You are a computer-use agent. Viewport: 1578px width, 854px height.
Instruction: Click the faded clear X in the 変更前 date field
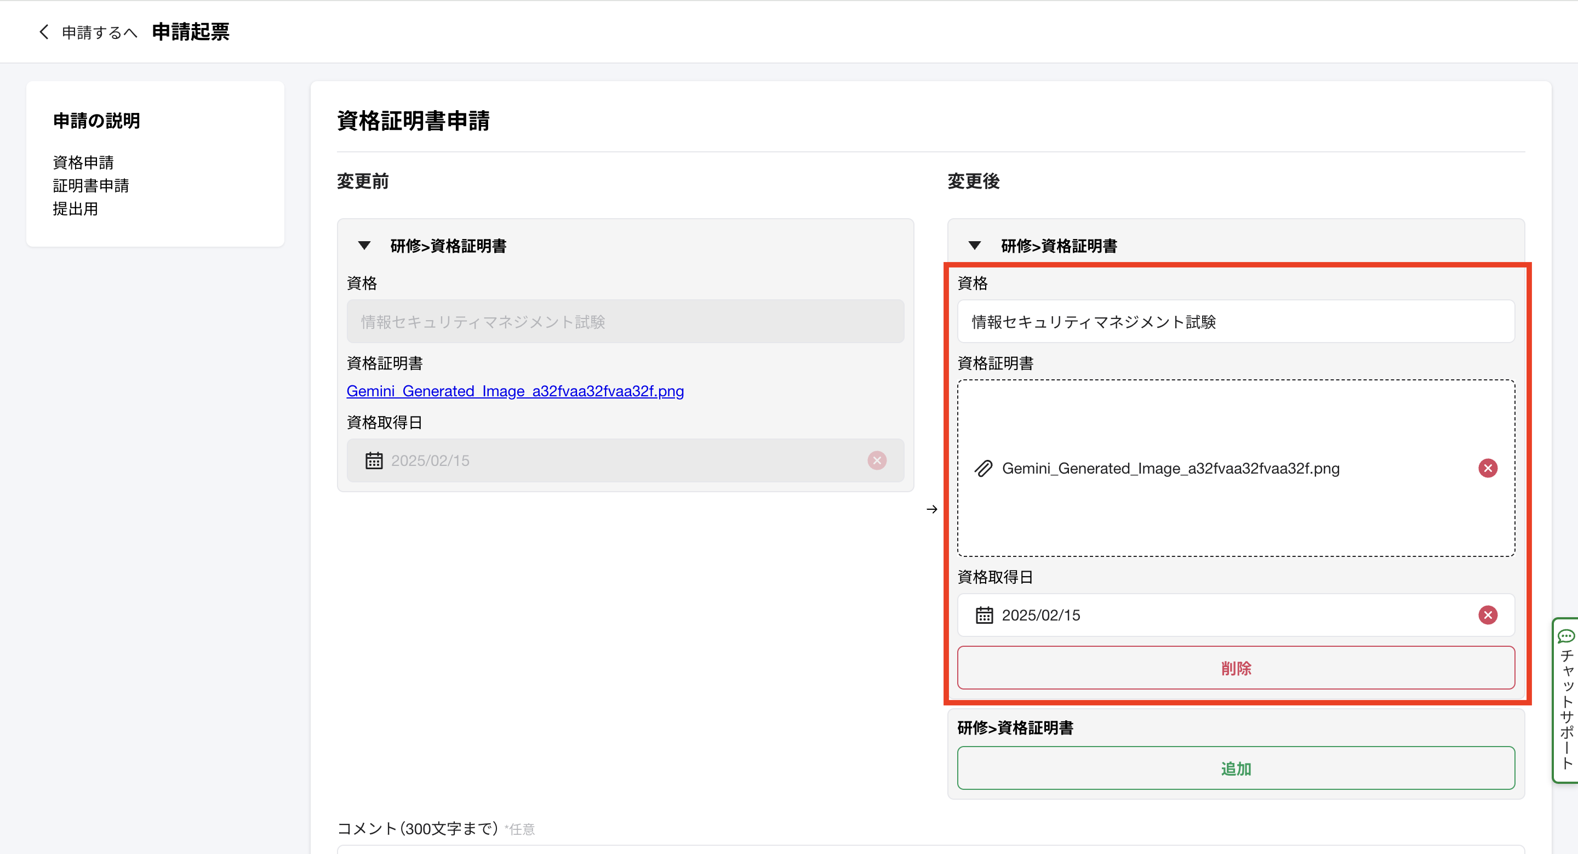tap(877, 460)
